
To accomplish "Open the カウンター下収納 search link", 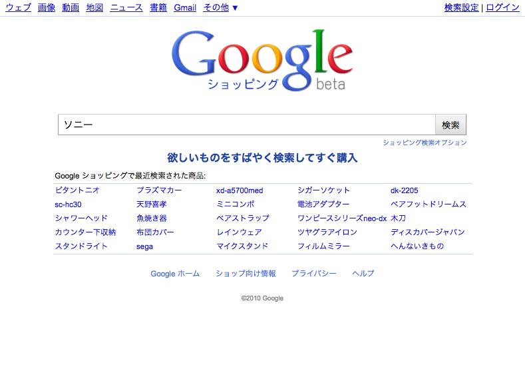I will pyautogui.click(x=85, y=232).
